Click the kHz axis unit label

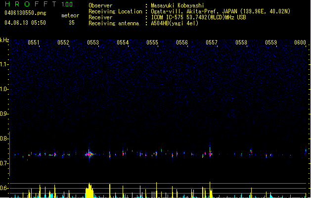point(4,40)
